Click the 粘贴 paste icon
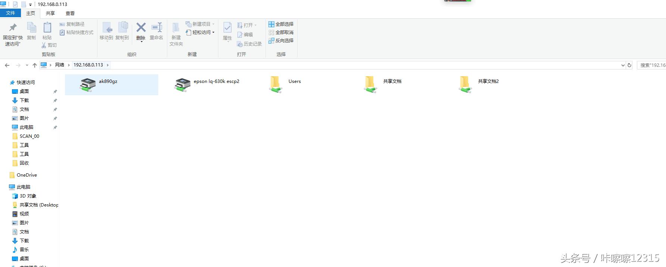Image resolution: width=666 pixels, height=267 pixels. [x=47, y=27]
